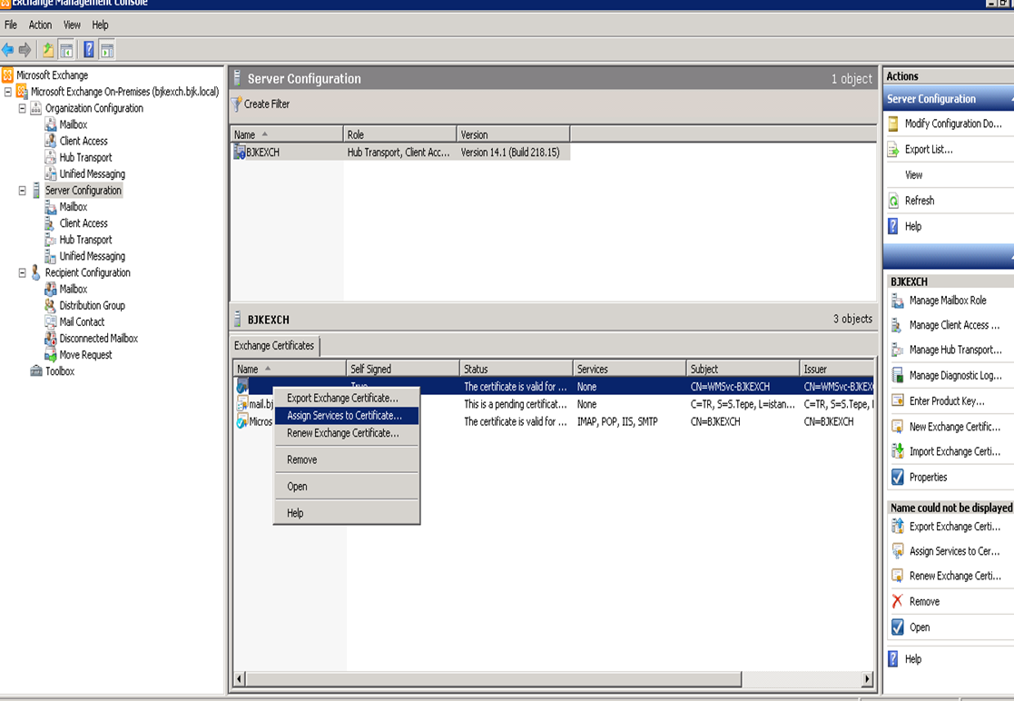Screen dimensions: 1014x701
Task: Select Mailbox under Recipient Configuration
Action: click(73, 289)
